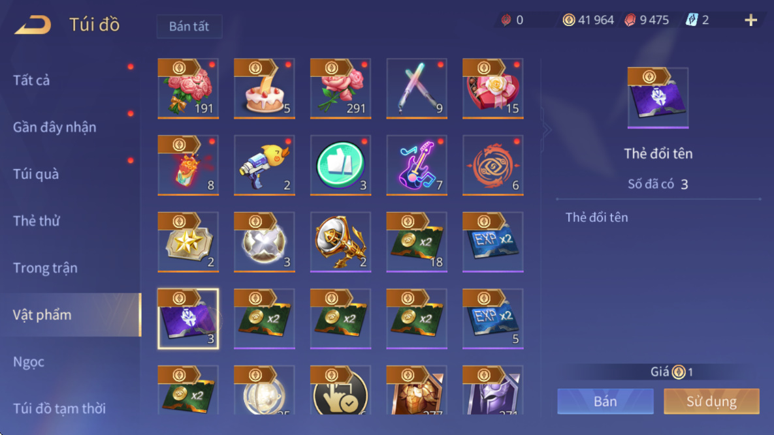Image resolution: width=774 pixels, height=435 pixels.
Task: Tap the plus icon to add currency
Action: 750,20
